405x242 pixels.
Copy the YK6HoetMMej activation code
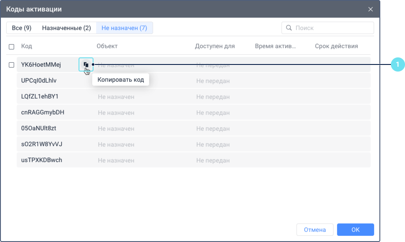[86, 64]
